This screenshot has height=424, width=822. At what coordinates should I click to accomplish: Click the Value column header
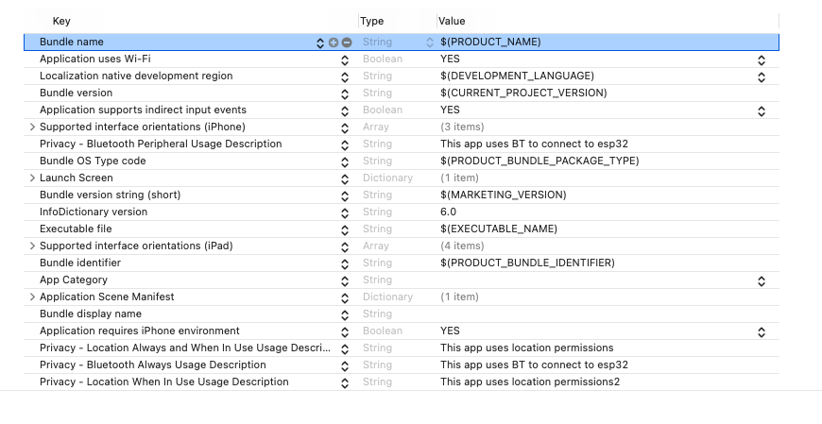point(453,21)
